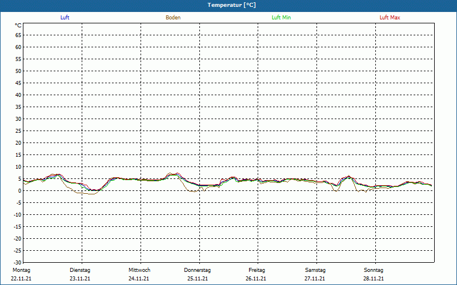Click the '°C' axis unit label
Viewport: 457px width, 285px height.
click(18, 26)
